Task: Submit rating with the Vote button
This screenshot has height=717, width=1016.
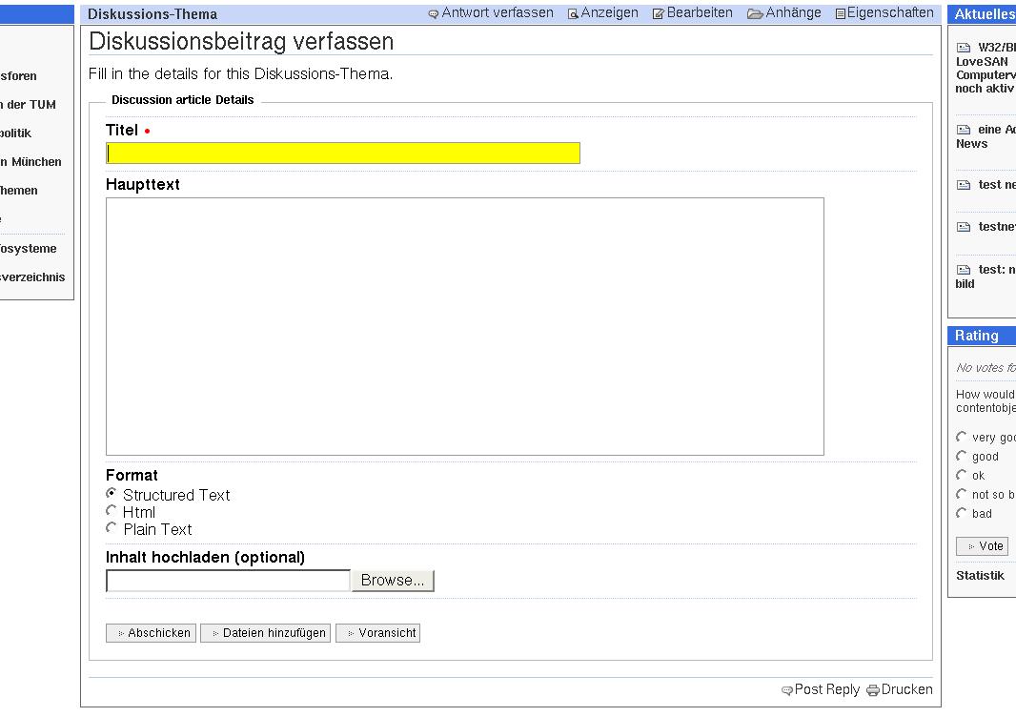Action: 982,546
